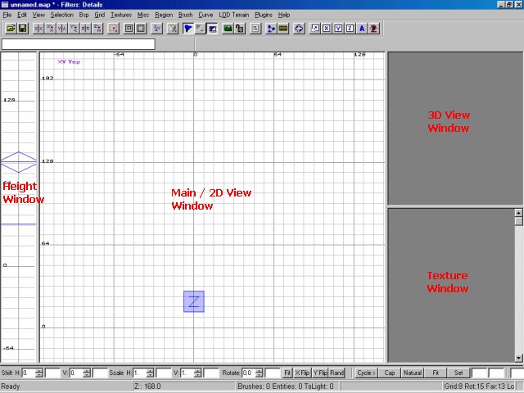Open the Textures menu
524x393 pixels.
coord(120,15)
